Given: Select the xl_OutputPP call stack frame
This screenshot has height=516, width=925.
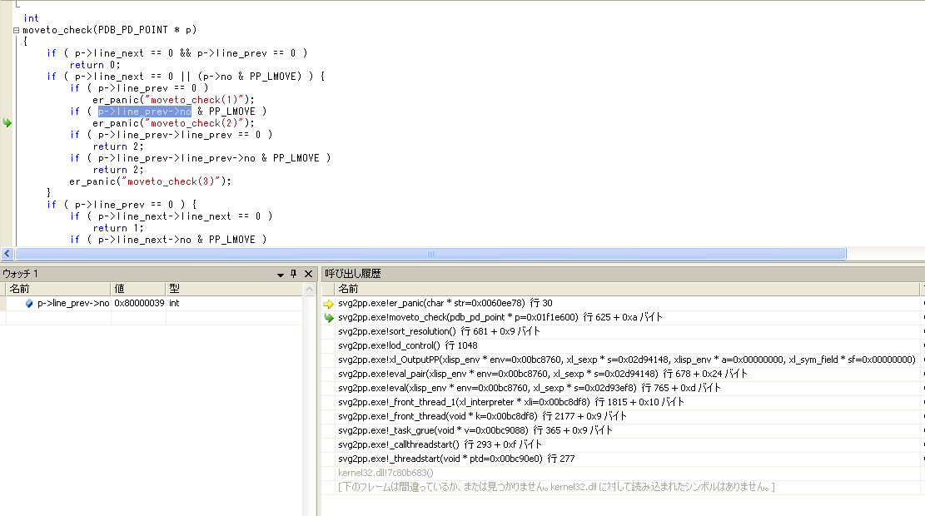Looking at the screenshot, I should (626, 360).
